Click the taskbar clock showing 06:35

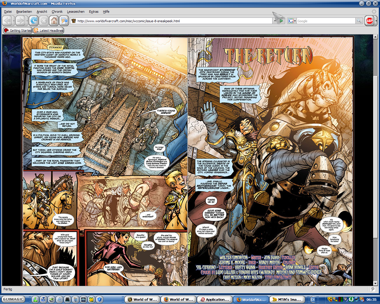[x=371, y=300]
